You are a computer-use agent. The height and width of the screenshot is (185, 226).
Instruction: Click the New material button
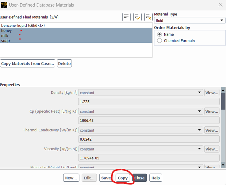click(71, 178)
